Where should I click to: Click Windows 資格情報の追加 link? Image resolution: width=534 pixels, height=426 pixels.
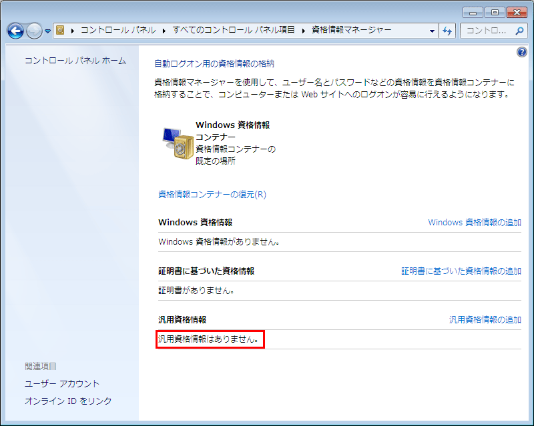[x=477, y=222]
